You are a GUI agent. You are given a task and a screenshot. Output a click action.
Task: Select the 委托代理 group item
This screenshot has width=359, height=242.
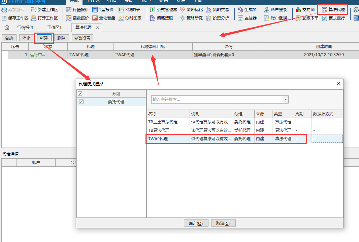(116, 102)
